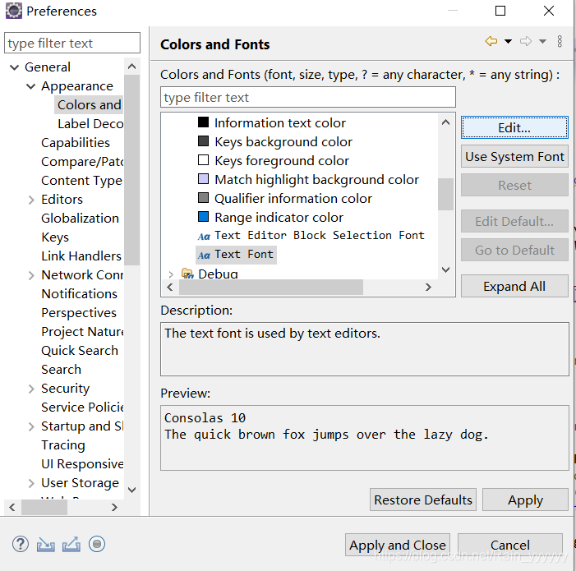Open Capabilities preference page

coord(76,143)
